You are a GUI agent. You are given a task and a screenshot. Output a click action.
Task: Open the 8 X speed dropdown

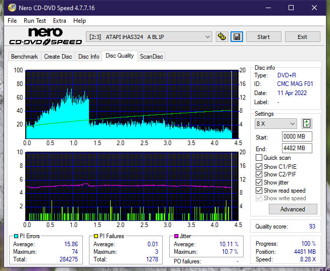tap(276, 123)
